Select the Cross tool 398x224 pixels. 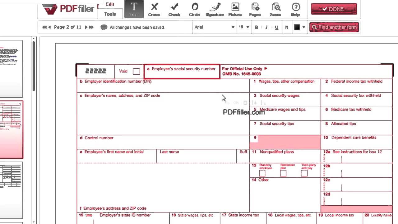click(154, 9)
